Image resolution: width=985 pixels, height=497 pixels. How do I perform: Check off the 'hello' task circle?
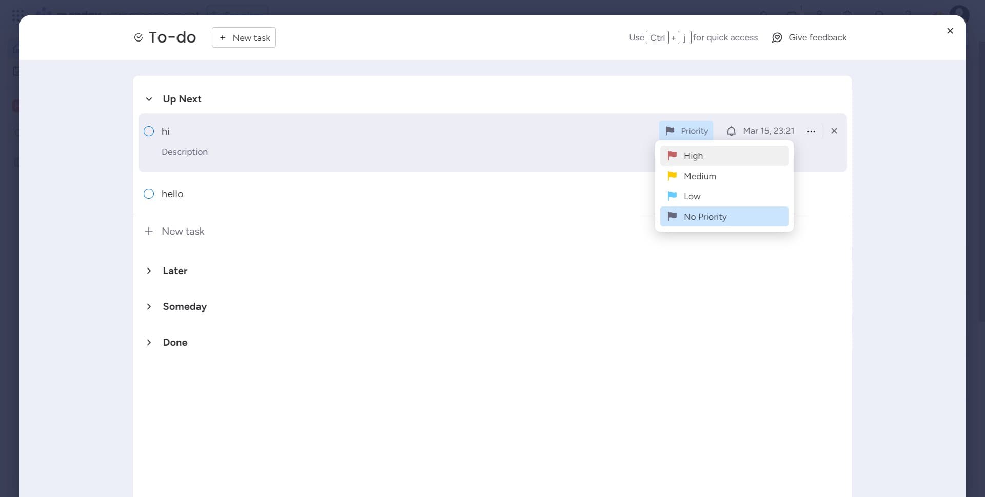tap(149, 194)
